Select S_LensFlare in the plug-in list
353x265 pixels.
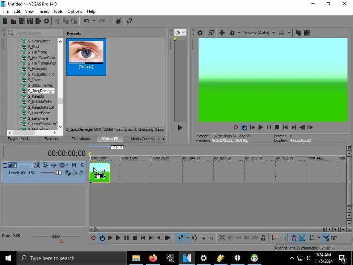(x=38, y=118)
